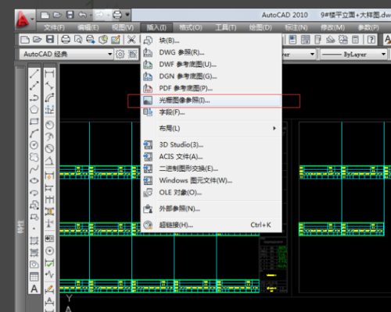Close the 插入(I) menu header
Image resolution: width=391 pixels, height=312 pixels.
click(x=156, y=27)
